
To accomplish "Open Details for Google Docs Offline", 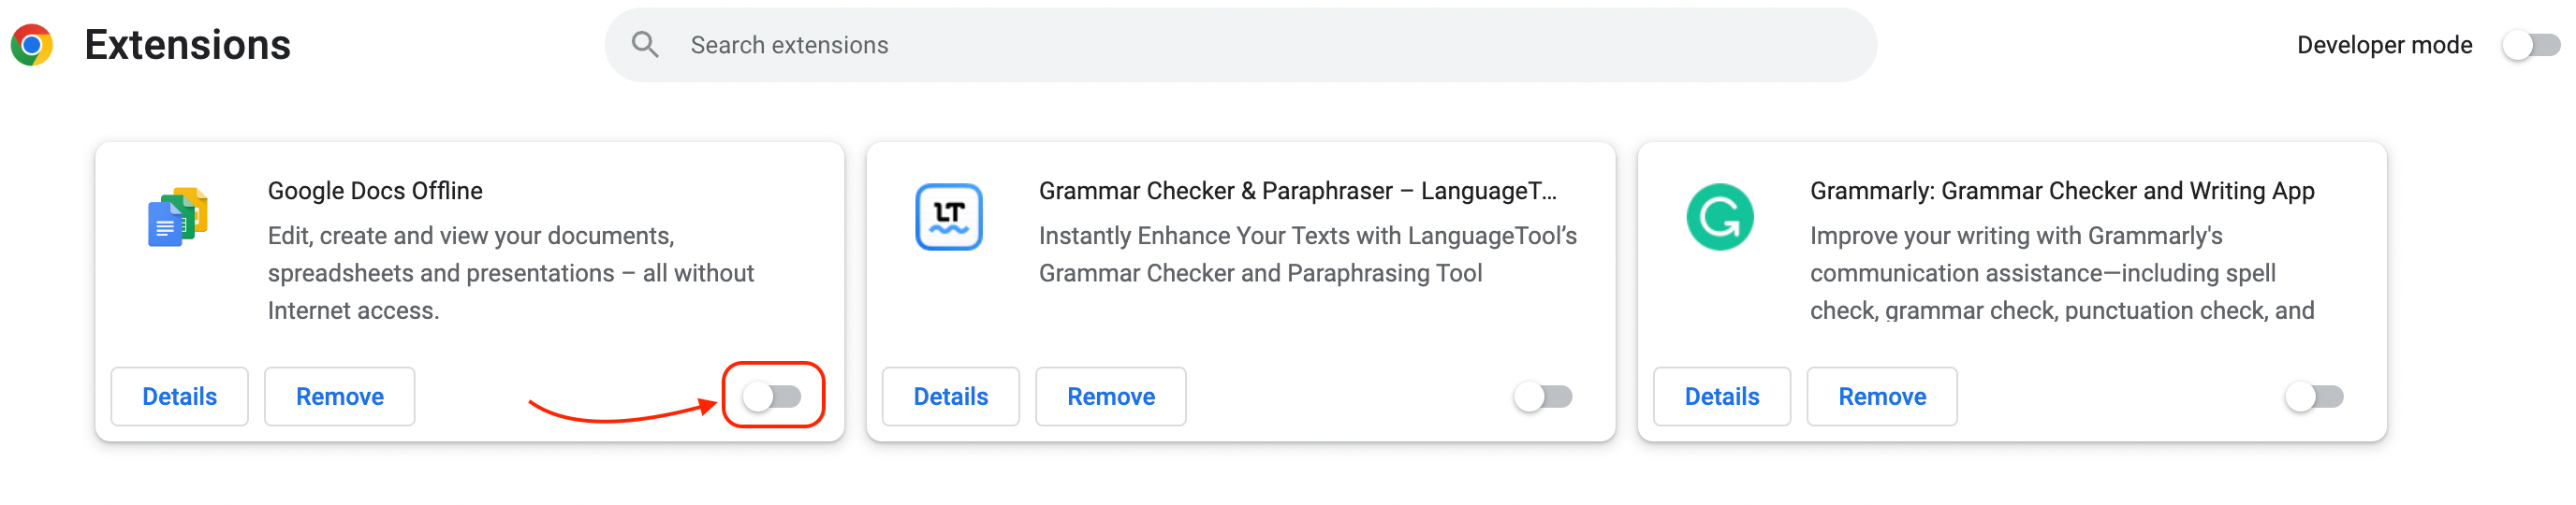I will click(x=180, y=397).
